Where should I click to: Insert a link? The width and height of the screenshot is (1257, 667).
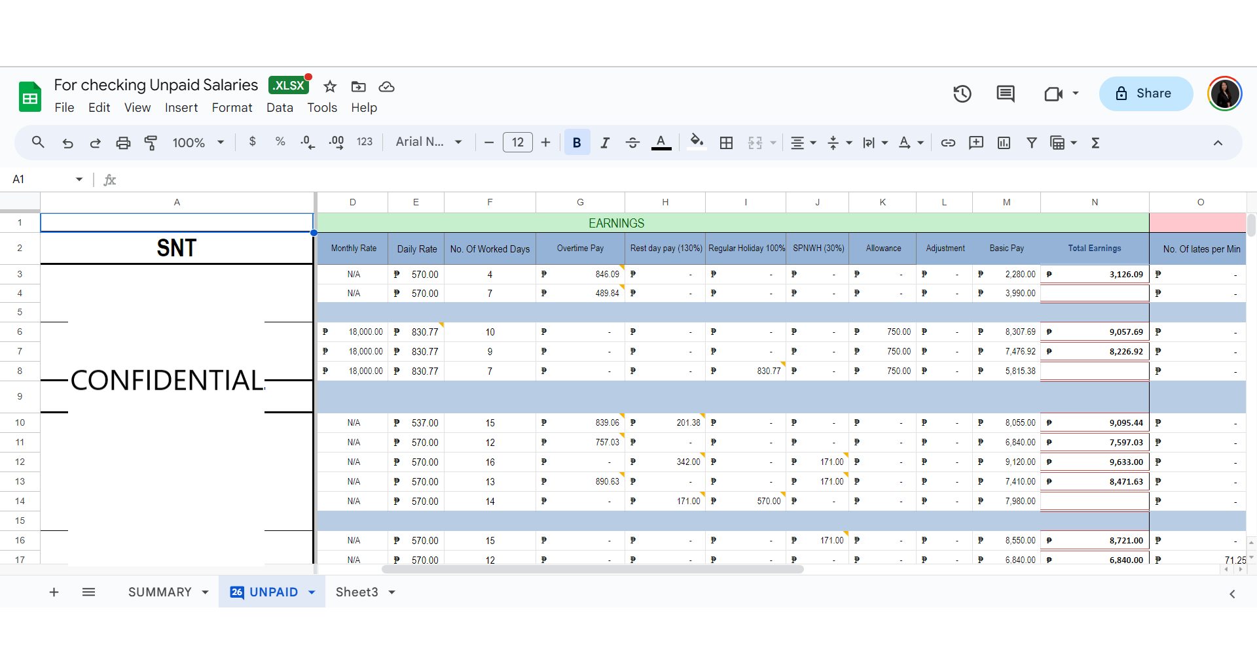(948, 143)
